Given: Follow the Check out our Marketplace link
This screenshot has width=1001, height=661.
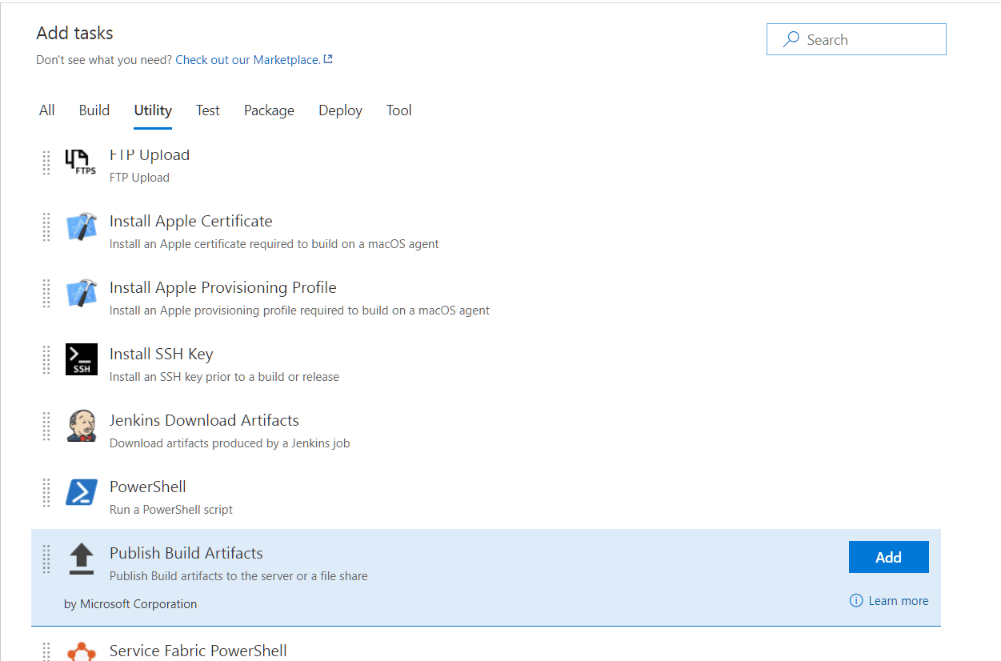Looking at the screenshot, I should (x=248, y=60).
